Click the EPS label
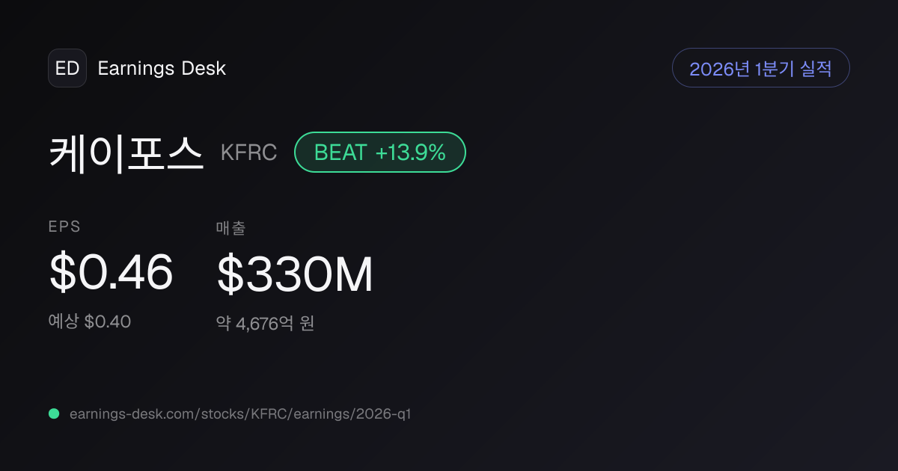The width and height of the screenshot is (898, 471). click(64, 227)
